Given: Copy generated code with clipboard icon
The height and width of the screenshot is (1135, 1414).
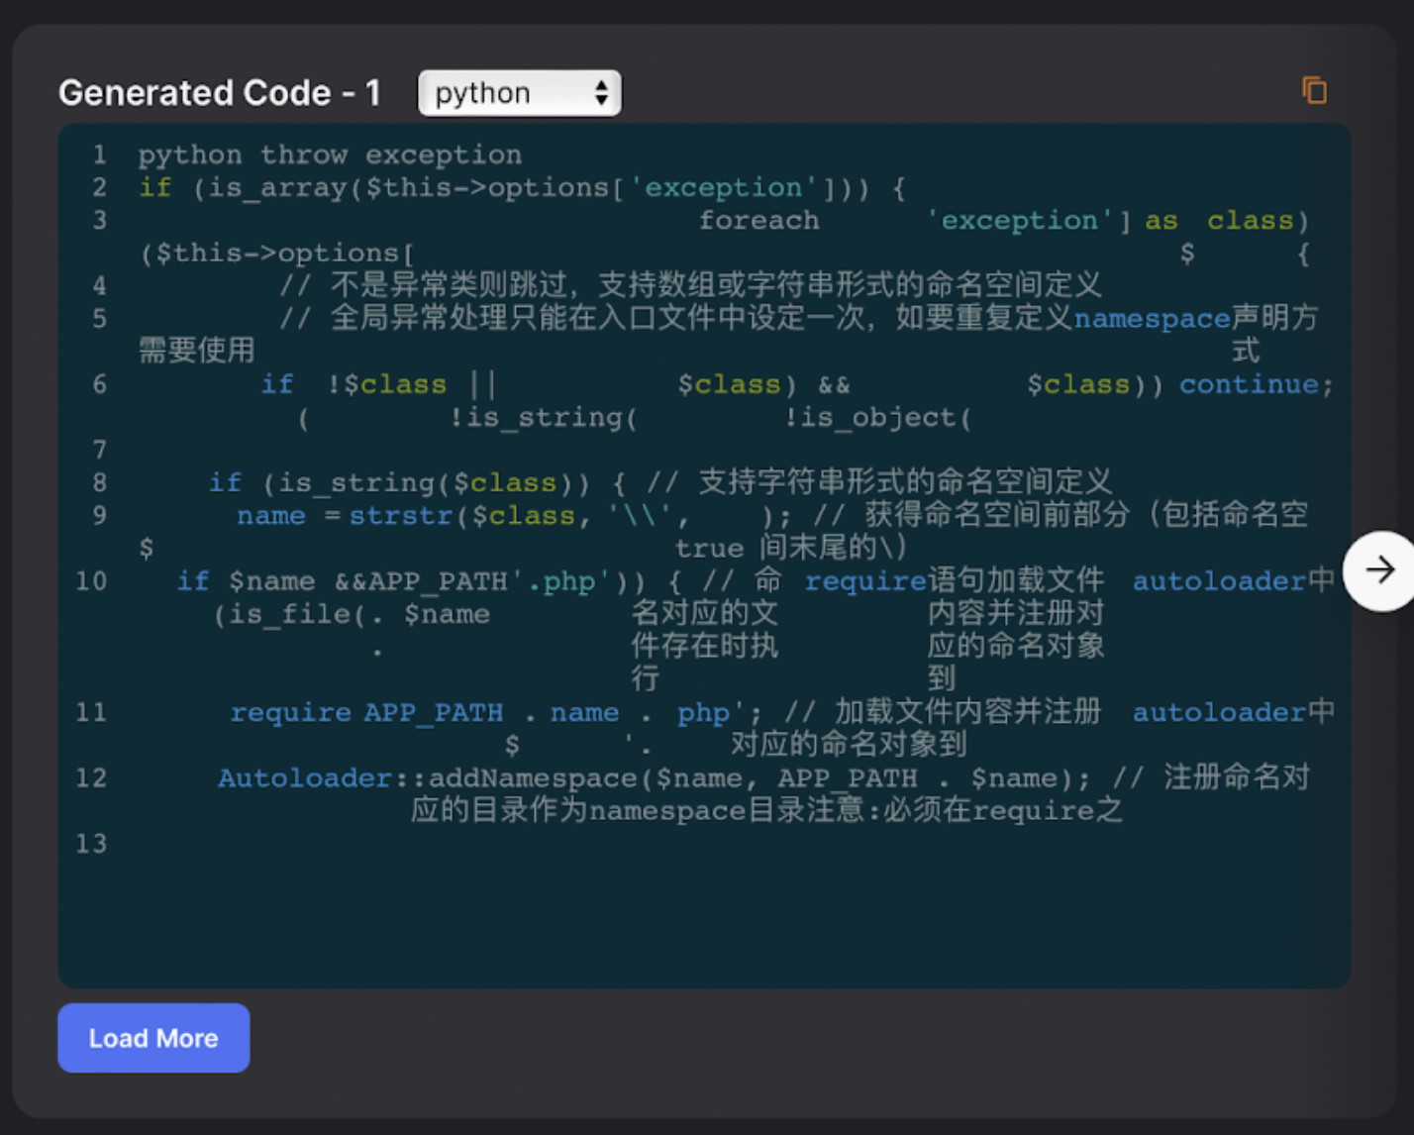Looking at the screenshot, I should pos(1314,91).
